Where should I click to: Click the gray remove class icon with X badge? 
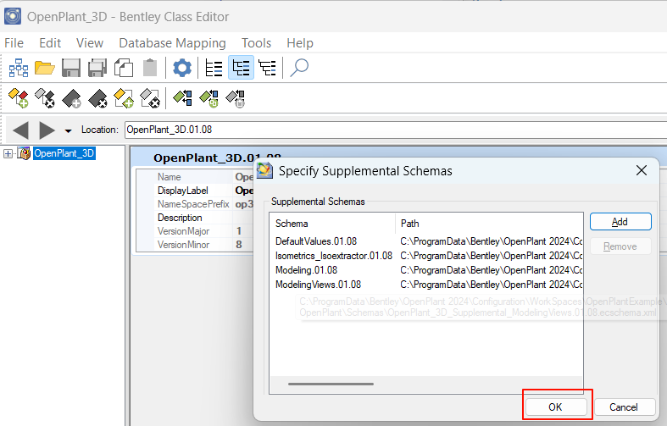[45, 98]
